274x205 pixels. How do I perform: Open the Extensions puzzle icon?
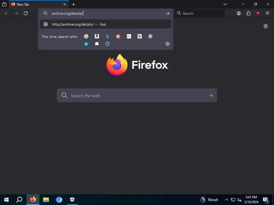pos(248,13)
